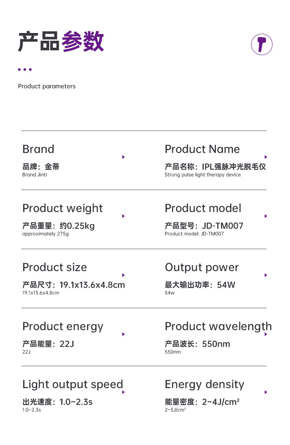
Task: Click the 19.1x13.6x4.8cm size value
Action: 92,285
